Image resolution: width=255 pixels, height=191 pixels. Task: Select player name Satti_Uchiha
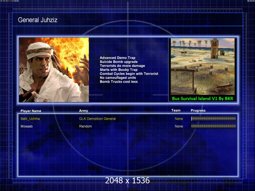coord(30,119)
